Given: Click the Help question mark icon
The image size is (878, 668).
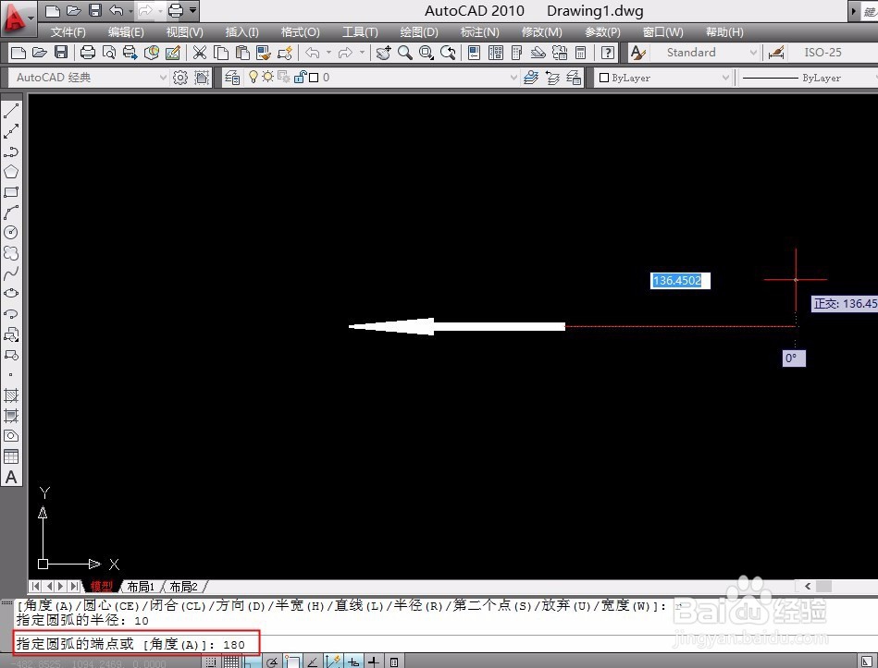Looking at the screenshot, I should coord(608,53).
